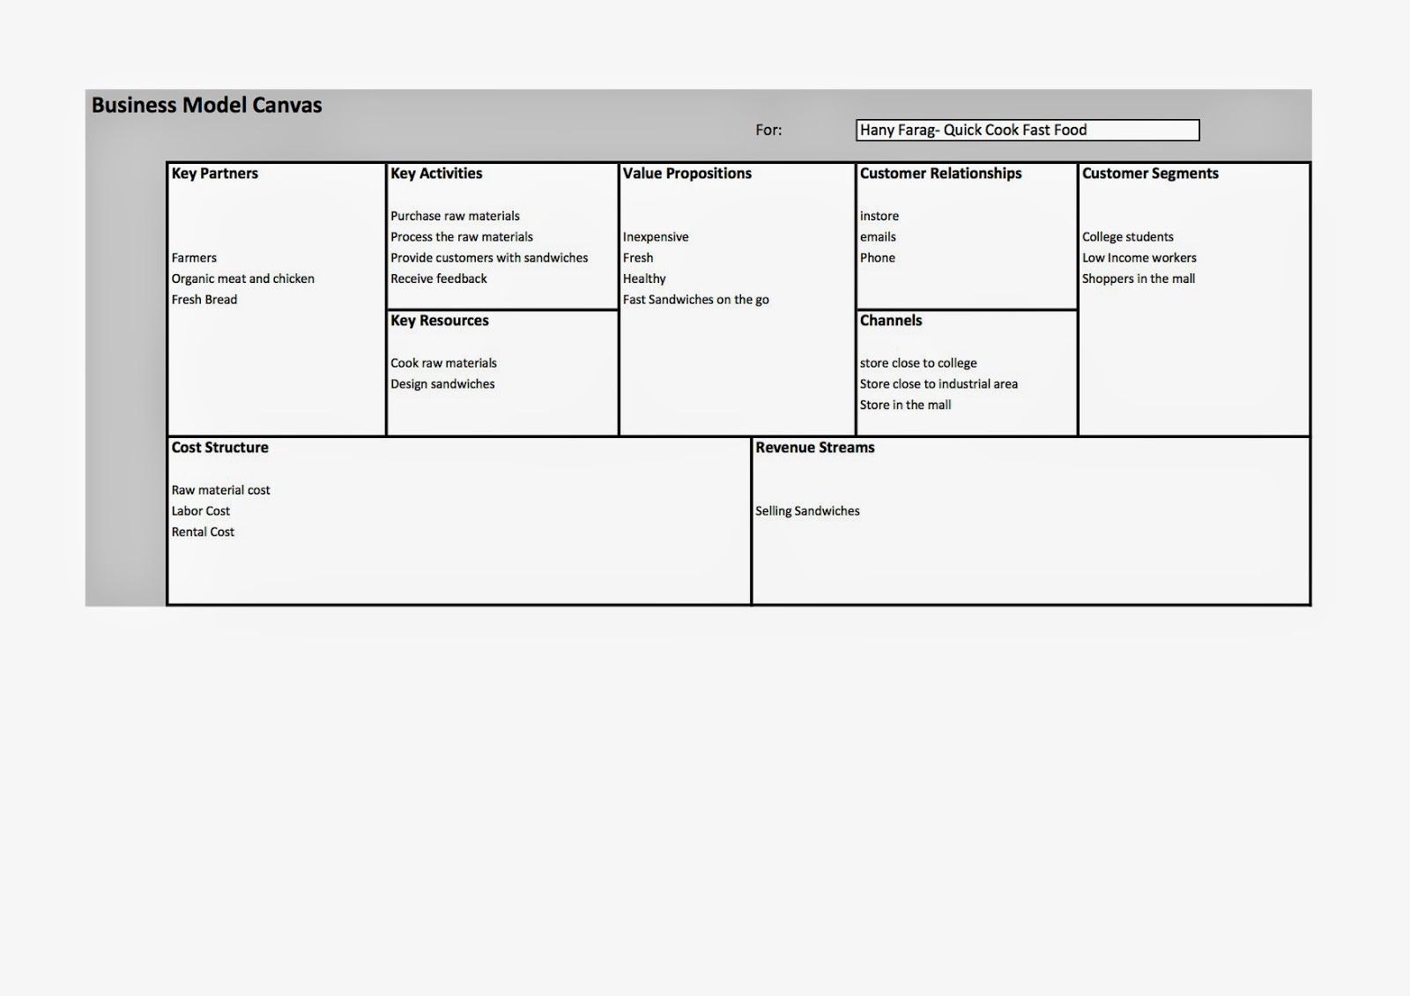Select the 'Key Resources' heading
This screenshot has width=1410, height=996.
click(440, 321)
